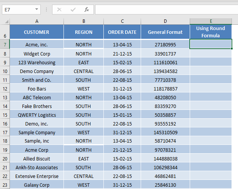238x189 pixels.
Task: Click the Cancel (X) formula bar icon
Action: [59, 10]
